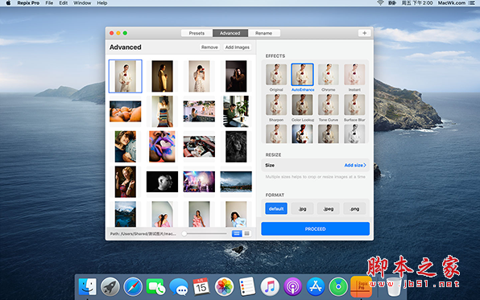The image size is (480, 300).
Task: Open Finder from the dock
Action: [88, 287]
